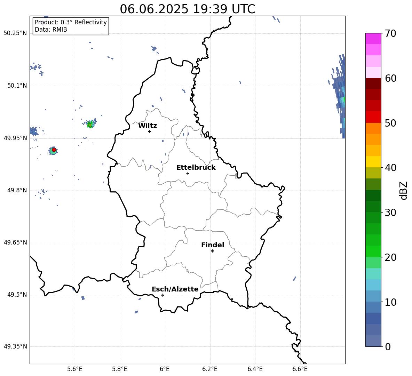Click the Ettelbruck station label
Viewport: 412px width, 376px height.
[196, 168]
